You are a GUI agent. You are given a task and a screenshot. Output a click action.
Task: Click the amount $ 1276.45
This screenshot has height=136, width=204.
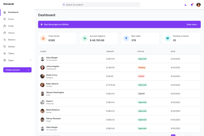click(x=111, y=85)
